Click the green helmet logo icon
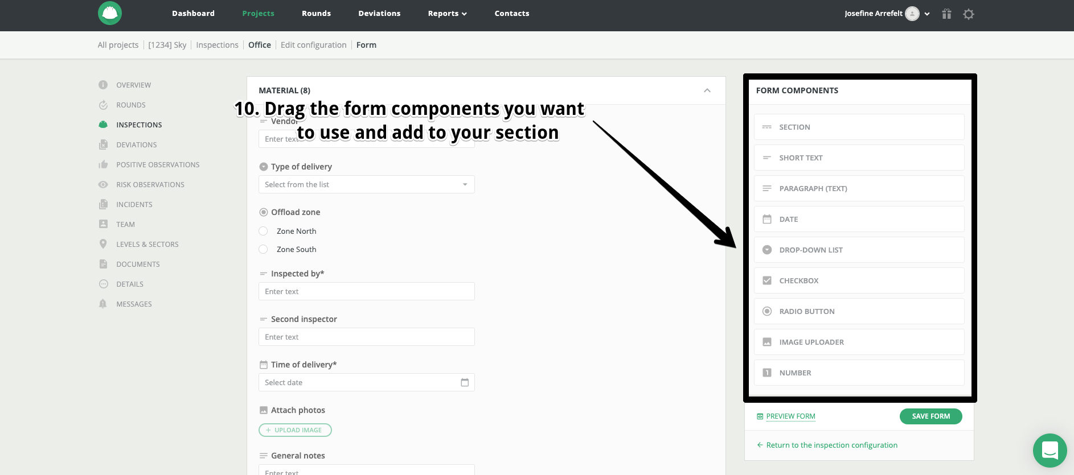 (110, 13)
